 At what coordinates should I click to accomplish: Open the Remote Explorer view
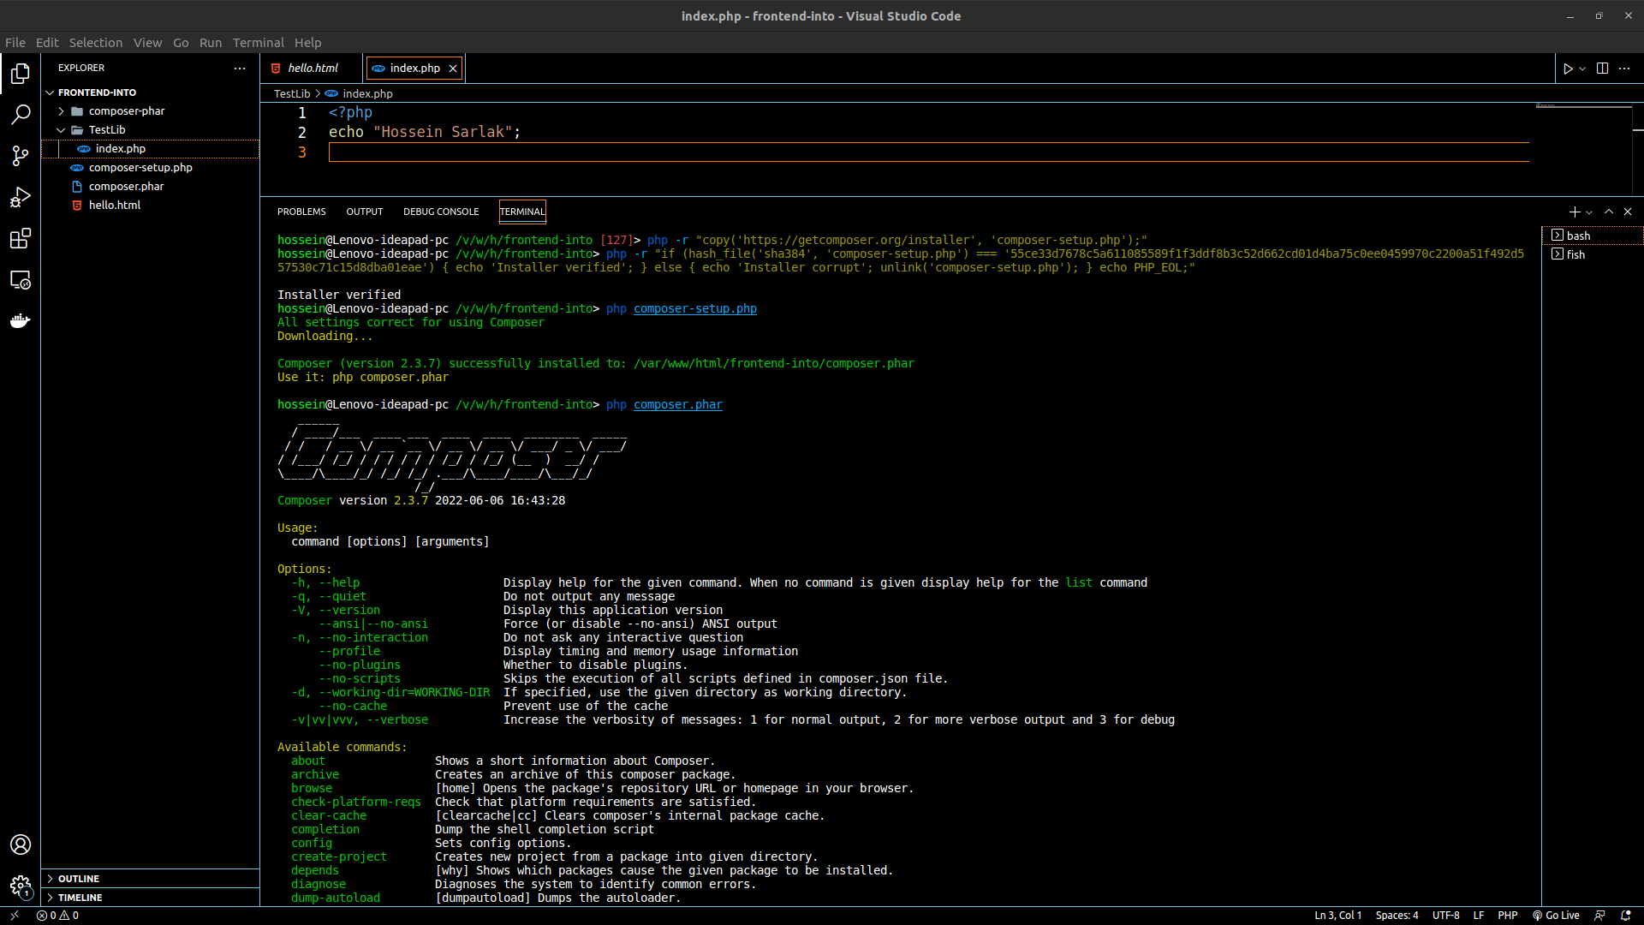point(21,279)
